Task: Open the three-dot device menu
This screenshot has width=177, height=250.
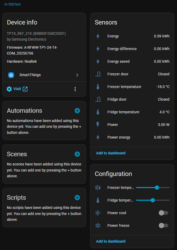Action: click(x=75, y=89)
